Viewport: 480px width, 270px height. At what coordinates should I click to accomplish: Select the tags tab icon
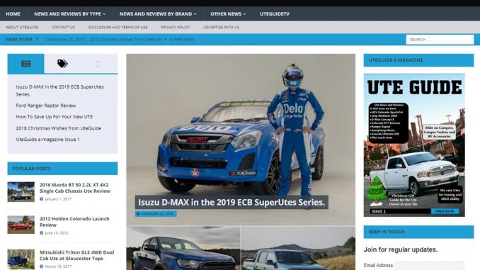[x=62, y=64]
